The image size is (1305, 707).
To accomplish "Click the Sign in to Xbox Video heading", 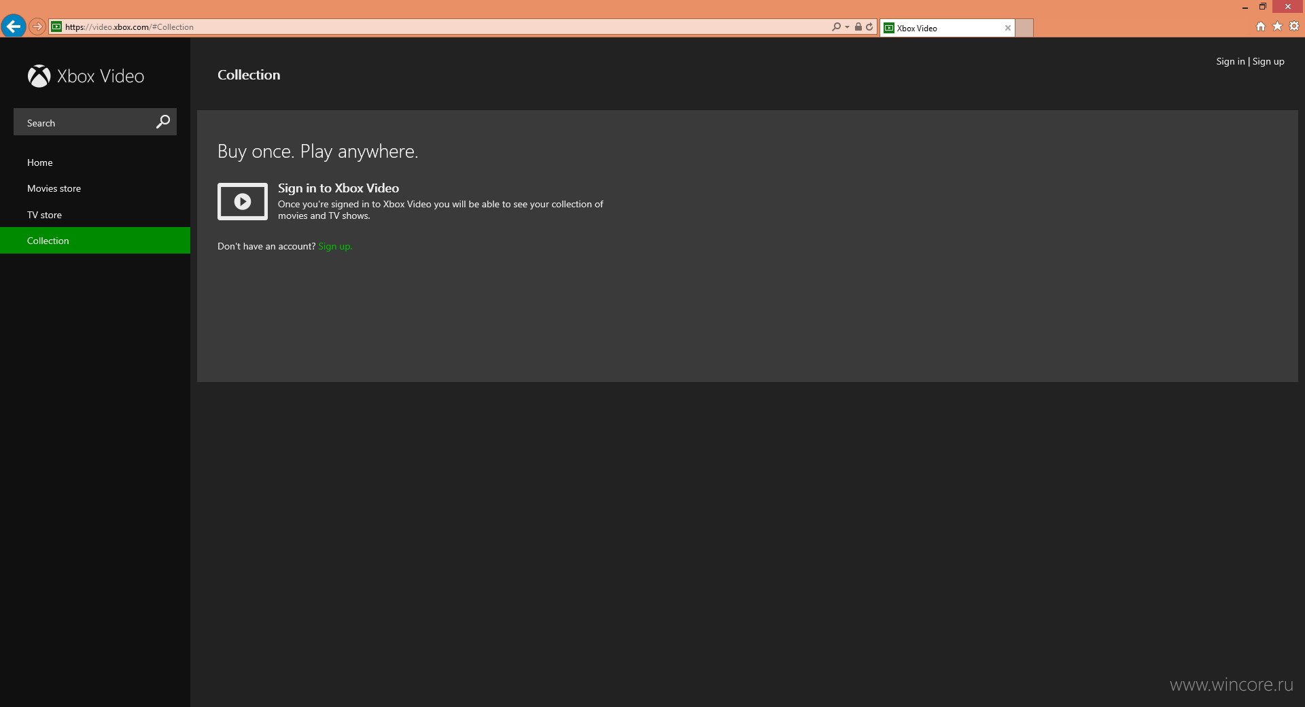I will 338,188.
